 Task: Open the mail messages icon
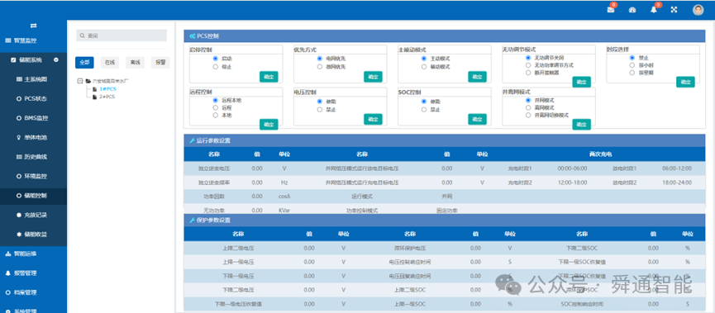611,10
